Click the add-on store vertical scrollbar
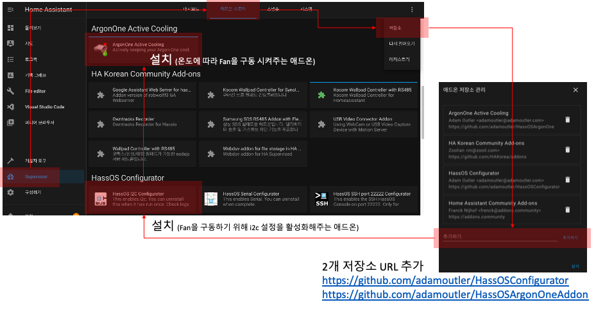 point(422,112)
